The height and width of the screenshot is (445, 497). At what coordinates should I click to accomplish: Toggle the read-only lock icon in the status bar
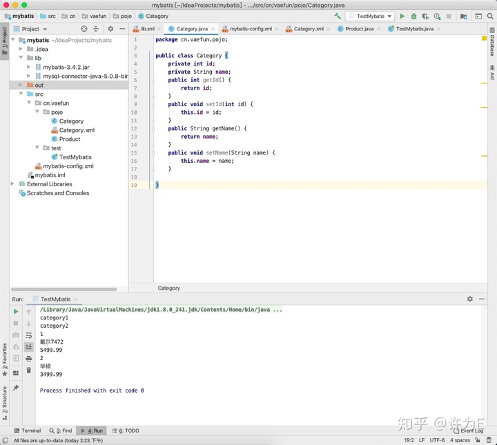(478, 440)
